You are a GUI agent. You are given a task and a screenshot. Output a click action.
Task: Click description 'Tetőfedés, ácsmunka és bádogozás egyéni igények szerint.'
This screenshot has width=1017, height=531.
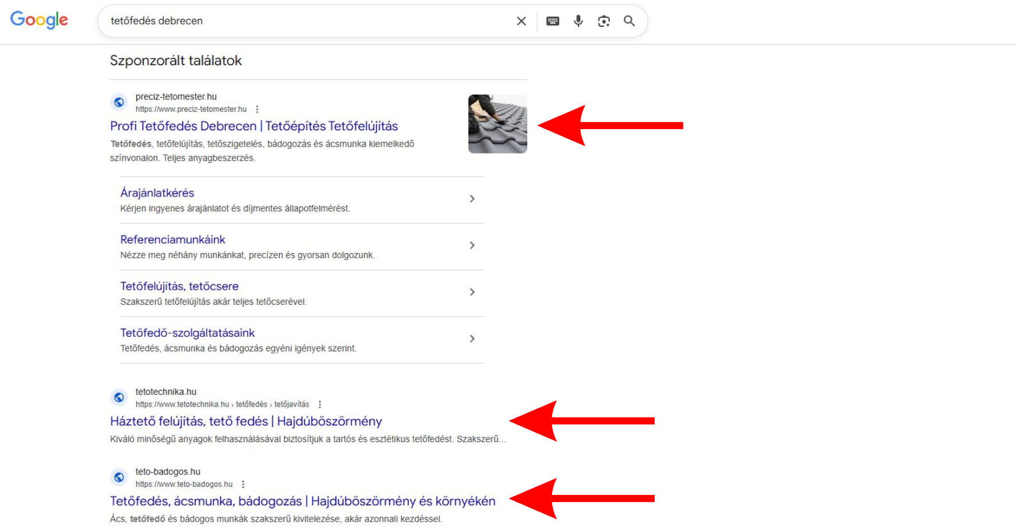click(x=238, y=348)
